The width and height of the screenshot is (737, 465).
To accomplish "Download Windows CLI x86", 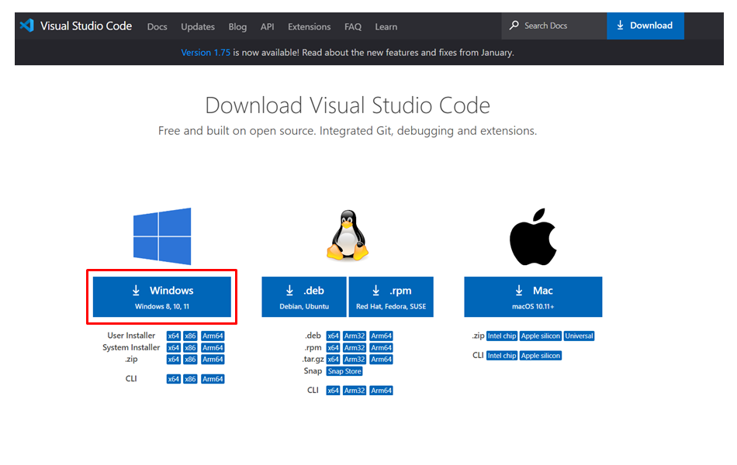I will coord(190,379).
